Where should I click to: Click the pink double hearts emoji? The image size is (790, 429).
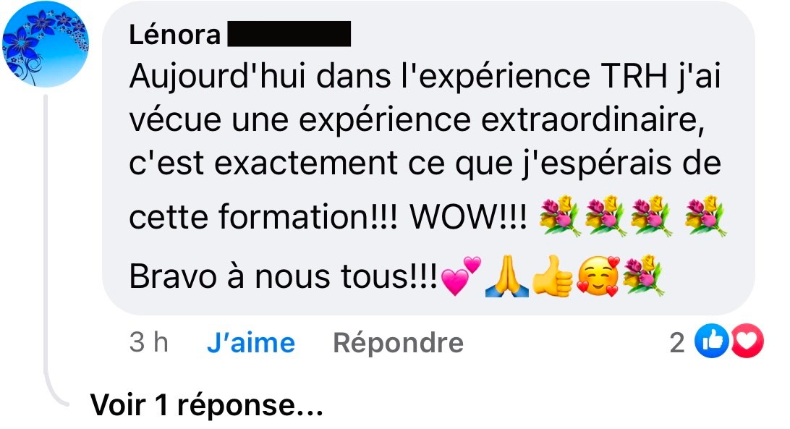[461, 276]
